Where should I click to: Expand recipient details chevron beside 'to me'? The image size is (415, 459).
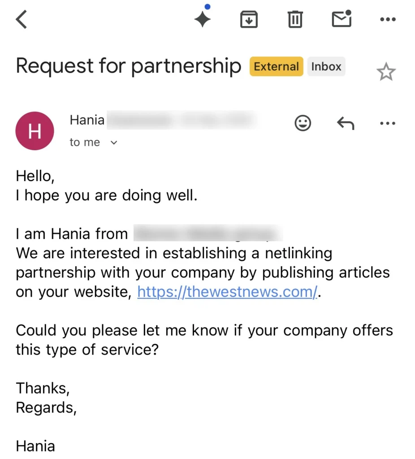(114, 143)
